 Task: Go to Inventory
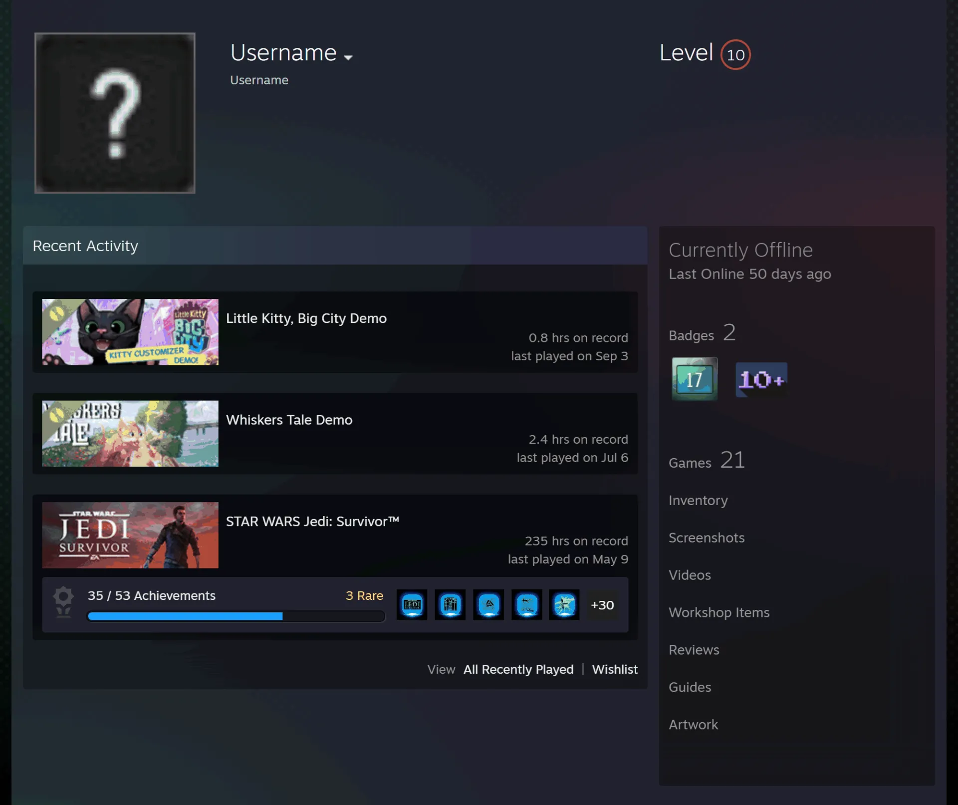pos(698,501)
